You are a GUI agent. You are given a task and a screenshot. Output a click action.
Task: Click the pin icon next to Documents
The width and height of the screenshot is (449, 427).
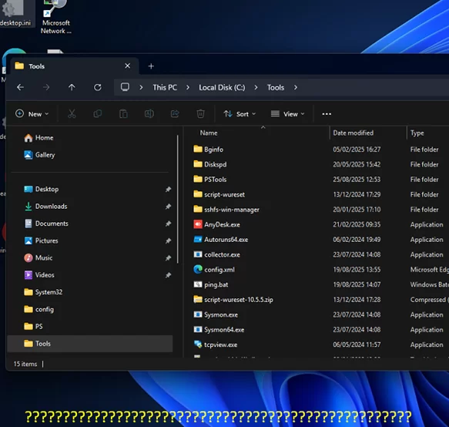168,224
